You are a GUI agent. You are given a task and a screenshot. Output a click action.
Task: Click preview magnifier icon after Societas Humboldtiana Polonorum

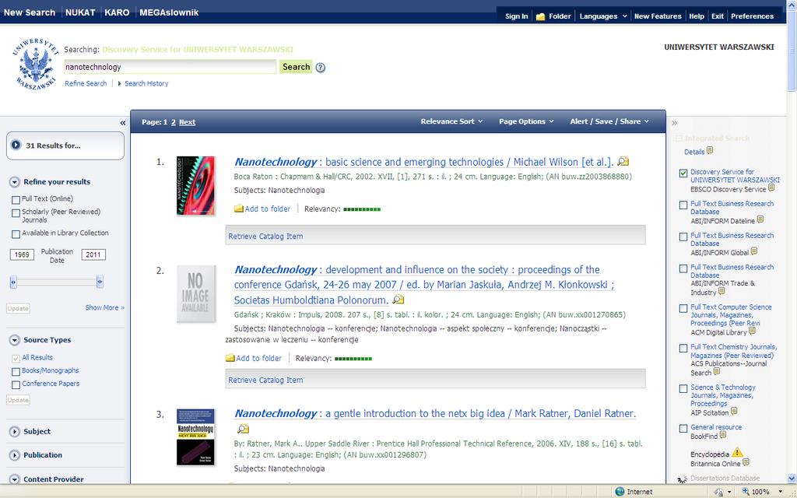398,300
